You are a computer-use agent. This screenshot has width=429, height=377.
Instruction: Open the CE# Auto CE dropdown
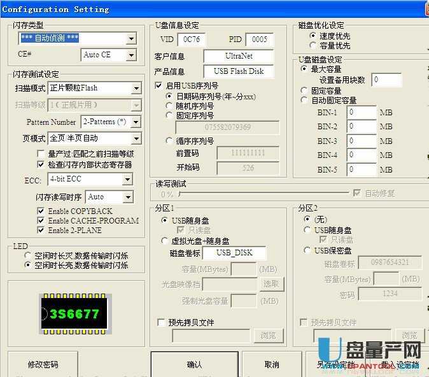(x=131, y=55)
